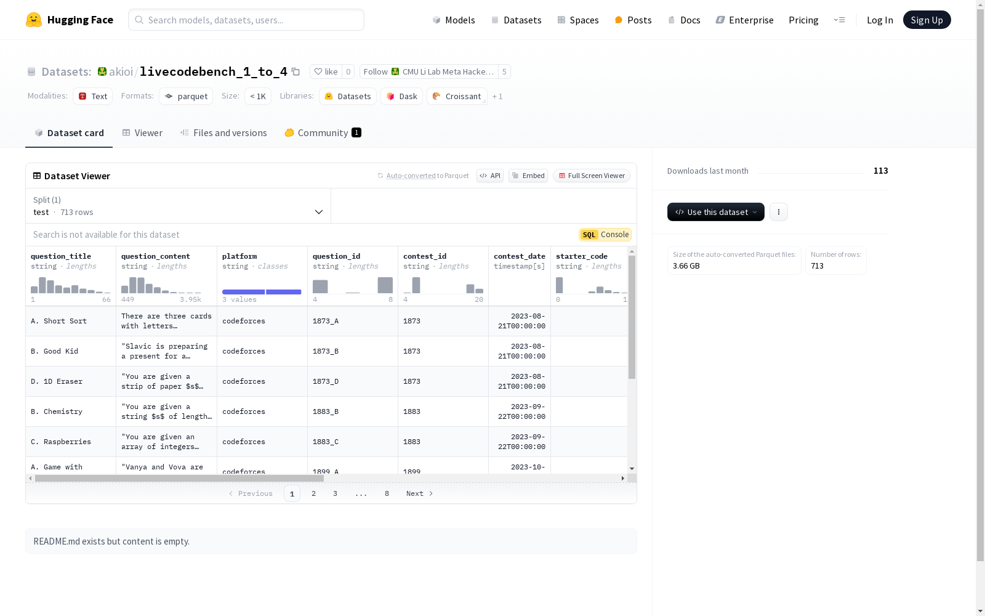This screenshot has width=985, height=616.
Task: Follow CMU Li Lab Meta Hackers
Action: pos(428,71)
